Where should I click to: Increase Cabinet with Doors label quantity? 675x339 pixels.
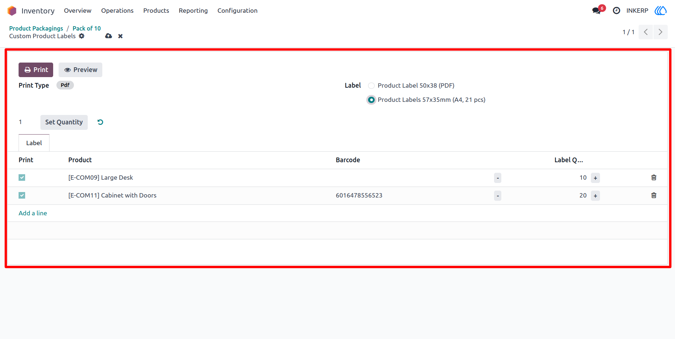[x=595, y=196]
